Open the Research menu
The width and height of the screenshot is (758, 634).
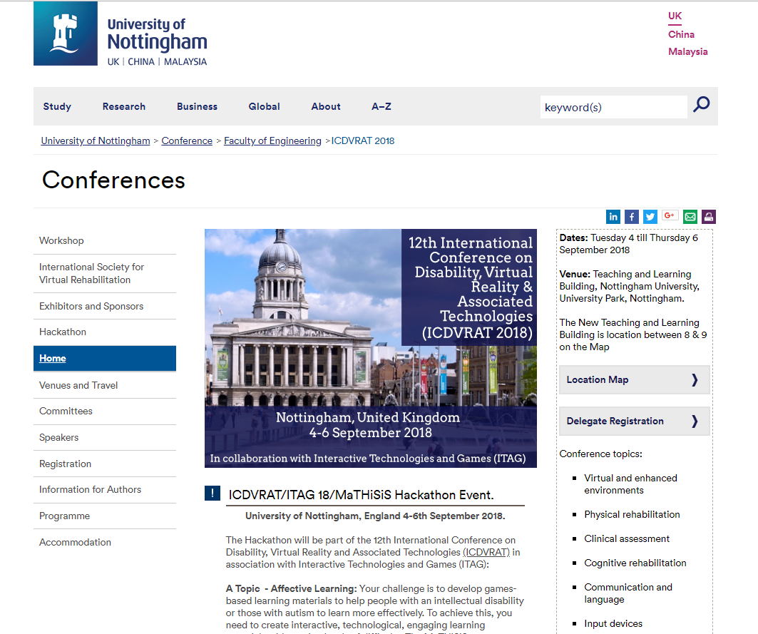124,106
